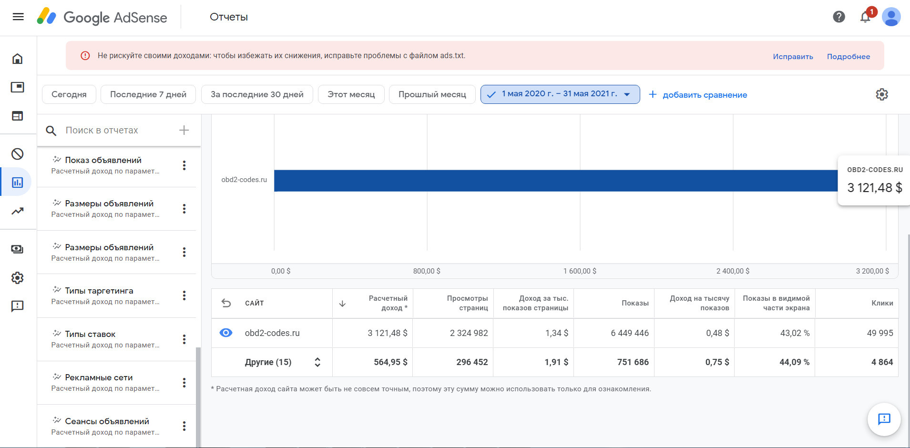This screenshot has width=910, height=448.
Task: Click the Сайт column header
Action: tap(255, 303)
